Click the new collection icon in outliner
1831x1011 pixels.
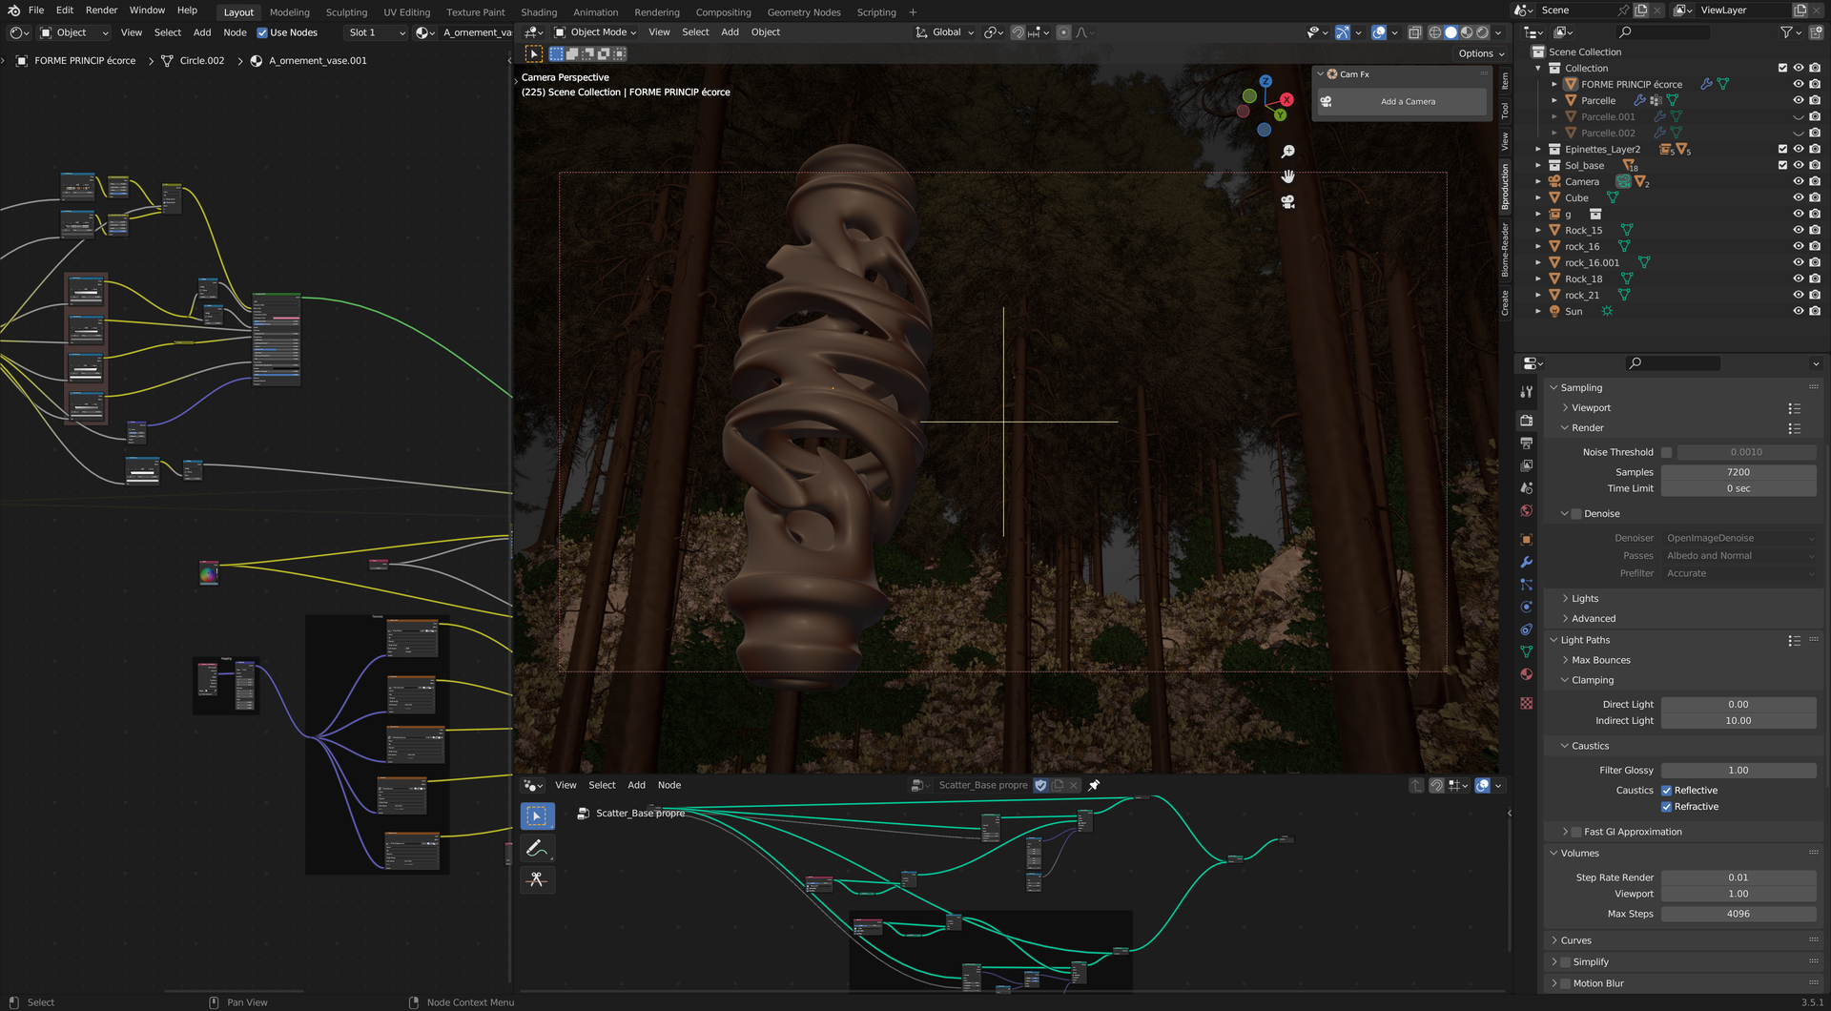coord(1815,32)
